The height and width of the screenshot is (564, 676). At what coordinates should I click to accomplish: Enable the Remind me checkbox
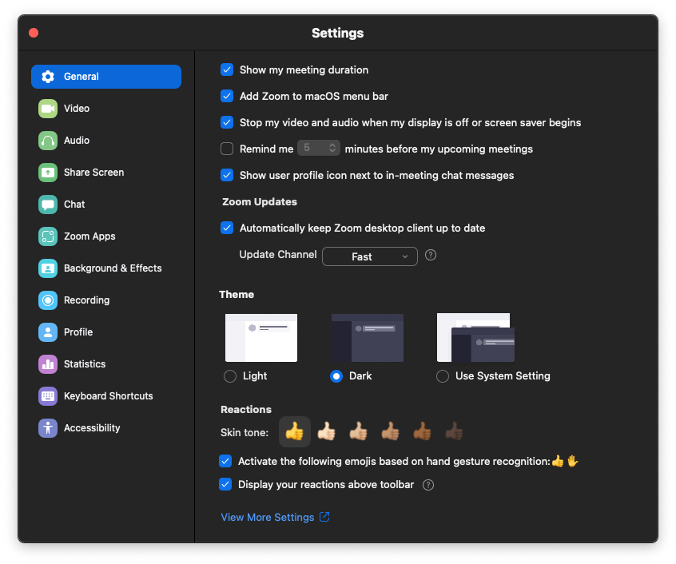click(x=227, y=149)
